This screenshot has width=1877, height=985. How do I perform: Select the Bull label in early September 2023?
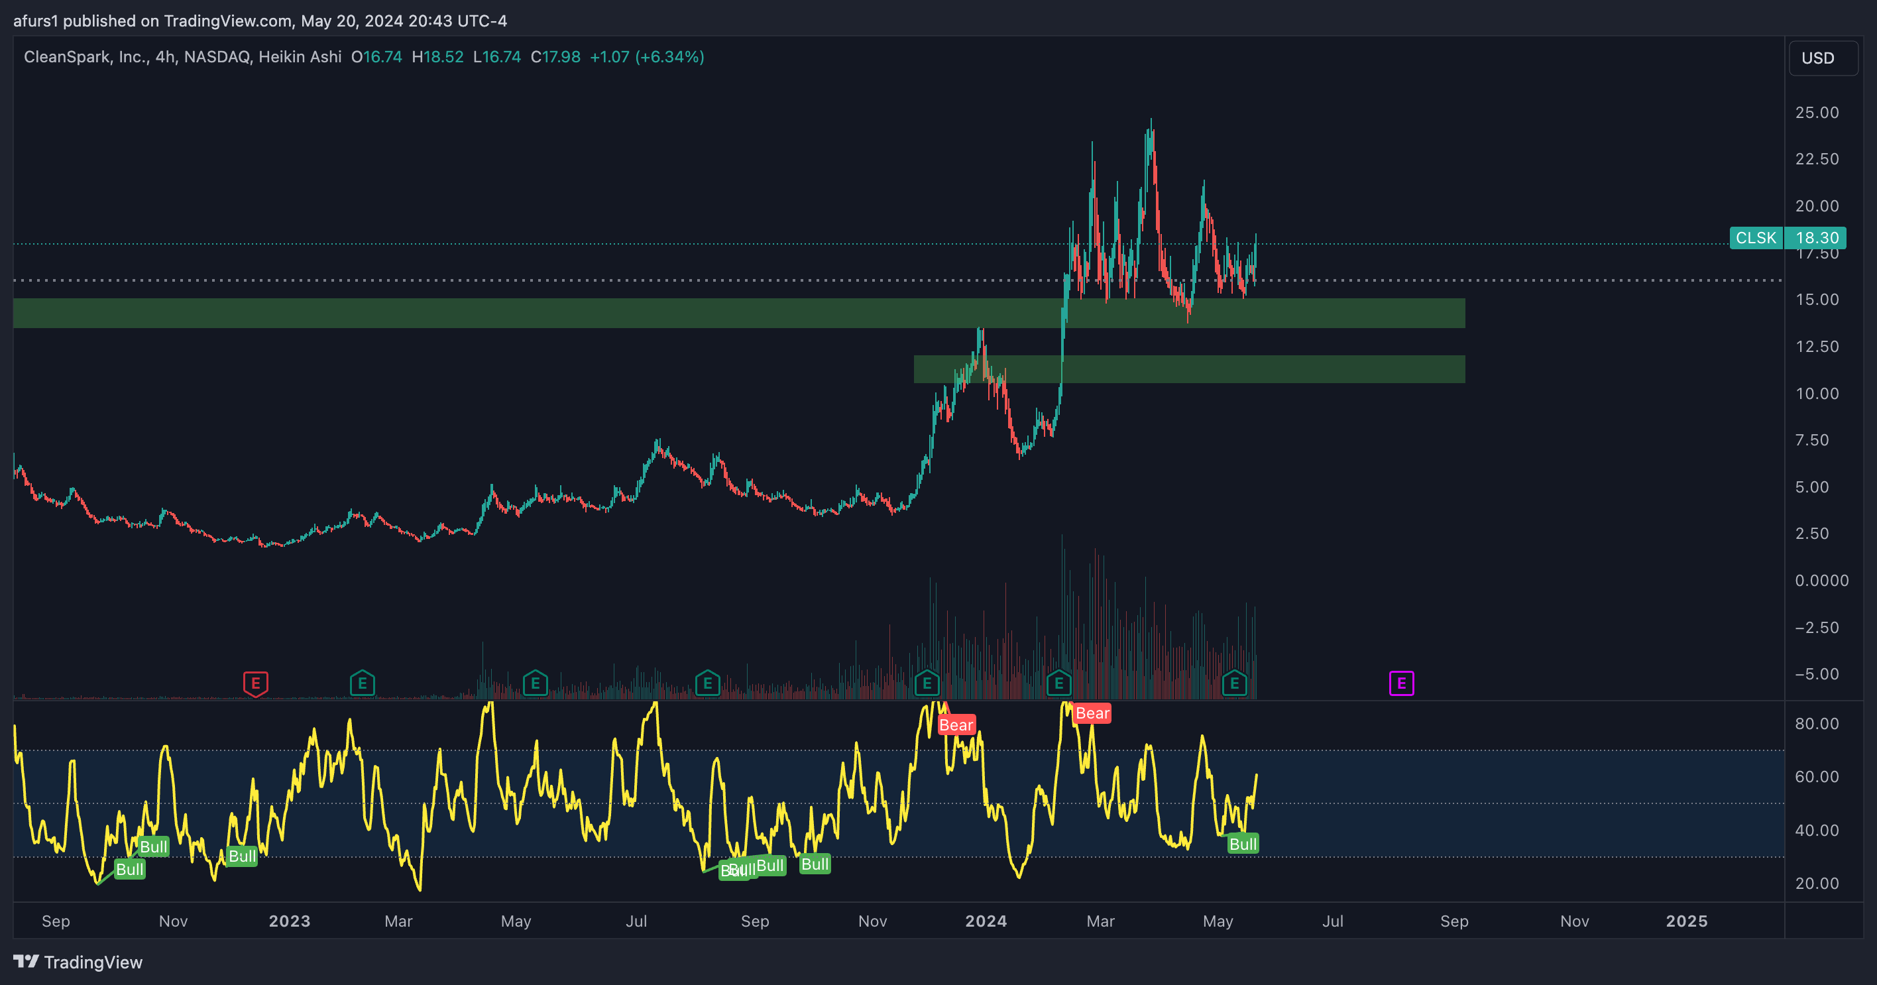(x=770, y=866)
